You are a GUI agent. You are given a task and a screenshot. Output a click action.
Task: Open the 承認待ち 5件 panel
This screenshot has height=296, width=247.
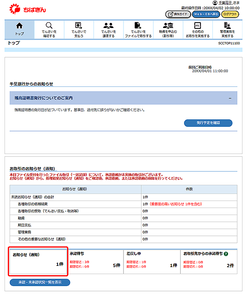(x=95, y=262)
